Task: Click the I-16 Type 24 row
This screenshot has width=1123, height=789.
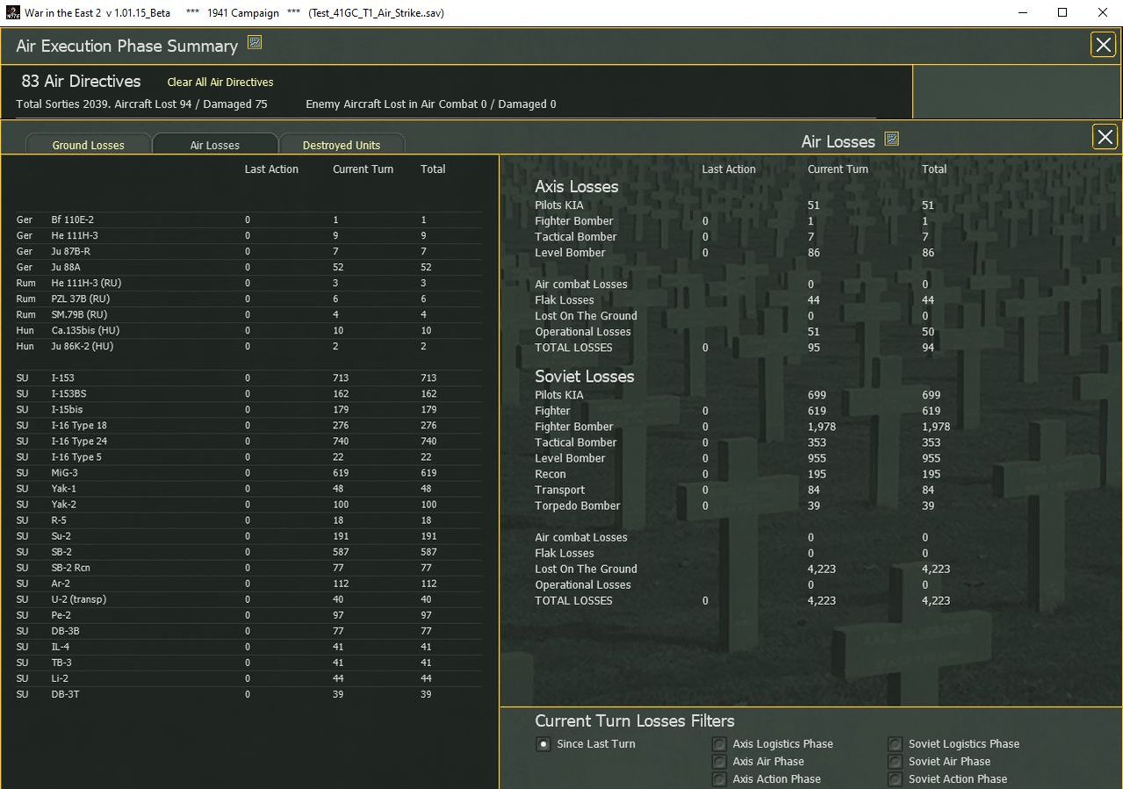Action: click(x=248, y=441)
